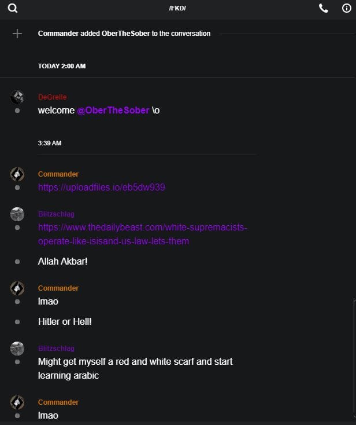Open conversation info via the circled i icon
This screenshot has height=425, width=356.
point(347,8)
